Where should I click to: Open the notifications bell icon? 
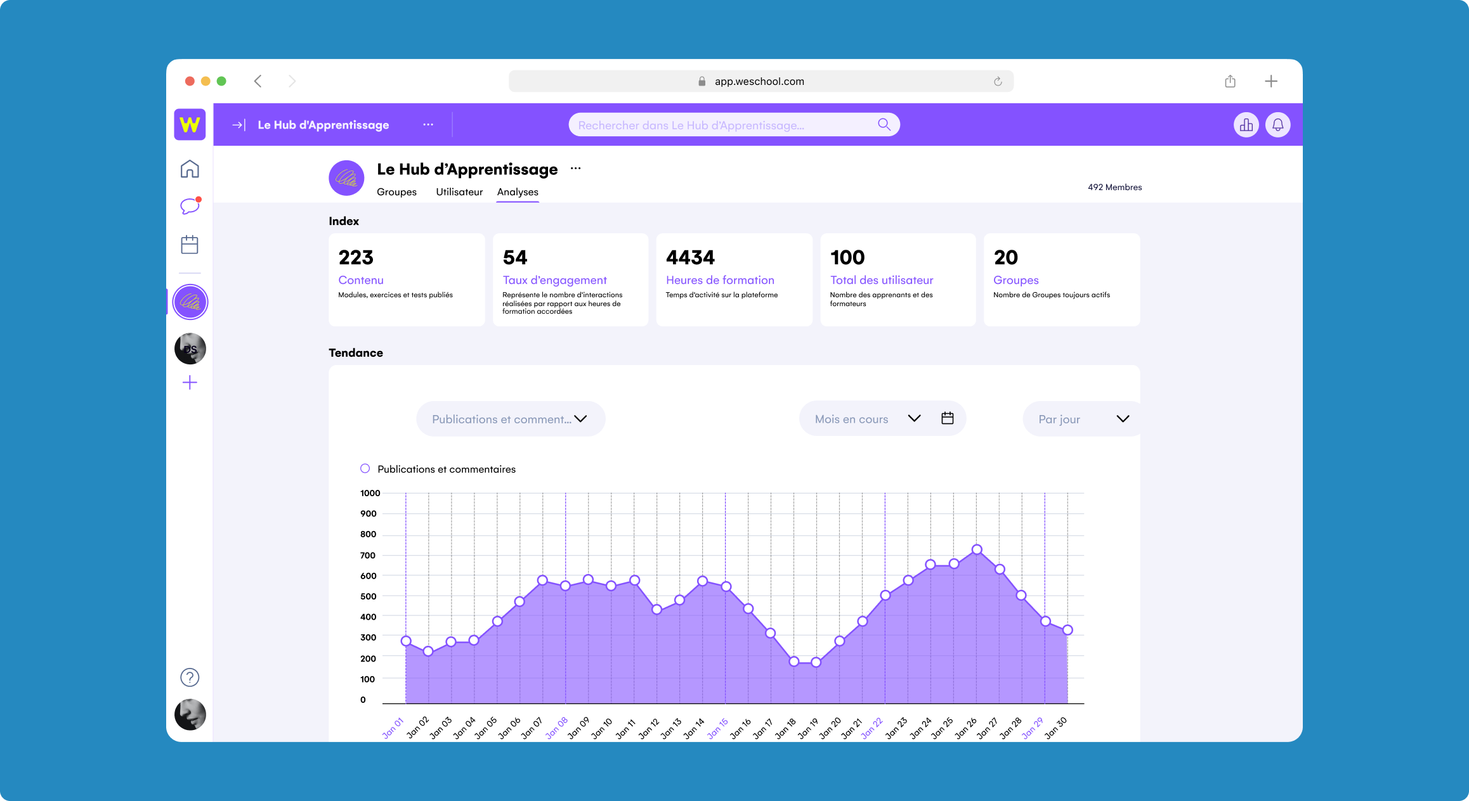coord(1278,125)
